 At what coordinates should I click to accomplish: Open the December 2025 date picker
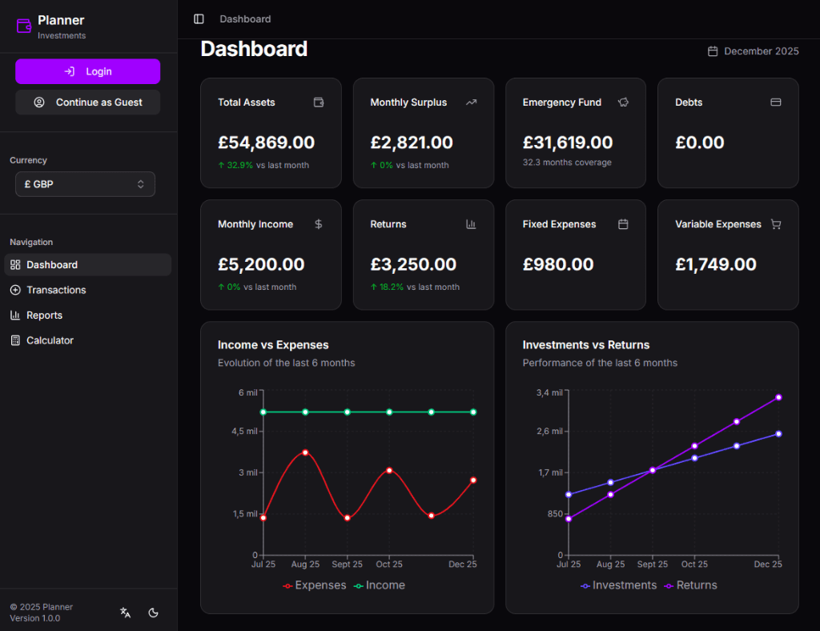753,51
